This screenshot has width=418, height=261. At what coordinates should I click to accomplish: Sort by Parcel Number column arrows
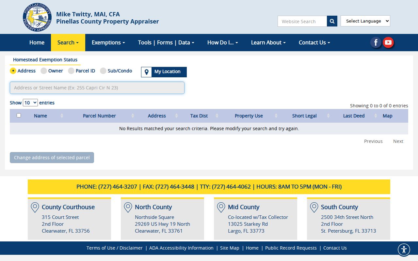(133, 116)
